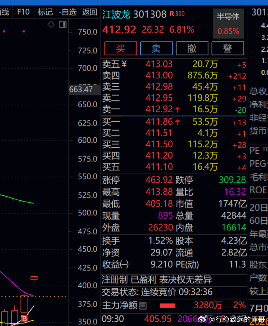Select the 标记 menu item
This screenshot has width=268, height=326.
[x=45, y=12]
